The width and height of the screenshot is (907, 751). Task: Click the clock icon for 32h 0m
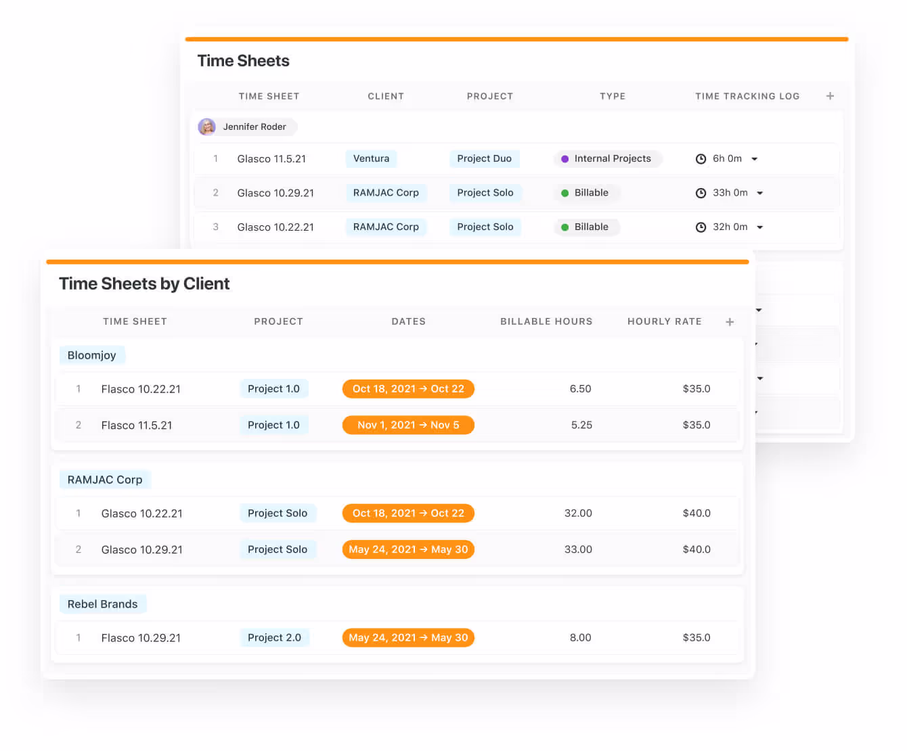pos(701,227)
